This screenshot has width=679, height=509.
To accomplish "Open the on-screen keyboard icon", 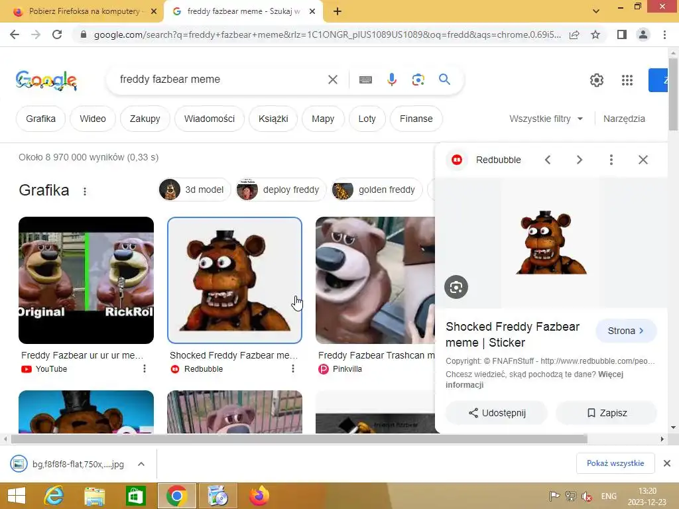I will (365, 80).
